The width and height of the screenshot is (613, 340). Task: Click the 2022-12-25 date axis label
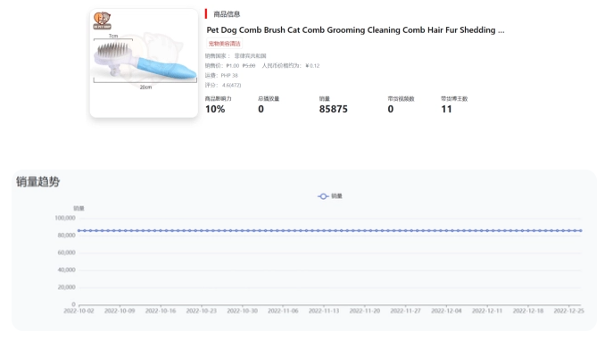pyautogui.click(x=568, y=311)
